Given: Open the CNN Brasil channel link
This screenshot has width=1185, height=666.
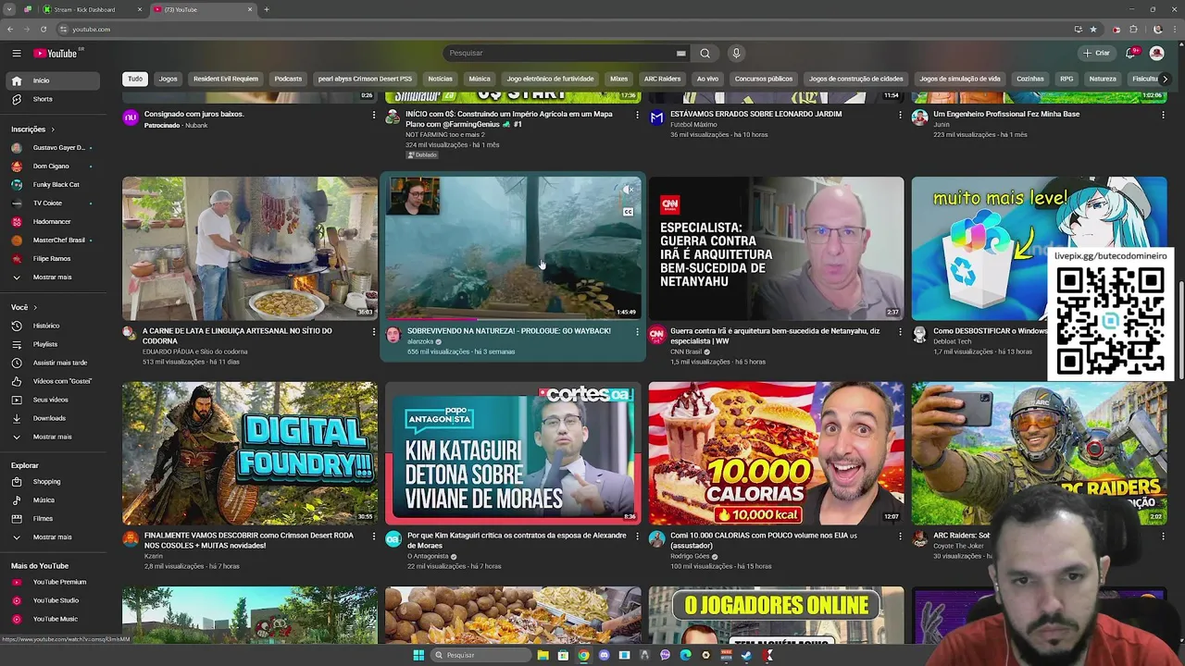Looking at the screenshot, I should tap(685, 351).
